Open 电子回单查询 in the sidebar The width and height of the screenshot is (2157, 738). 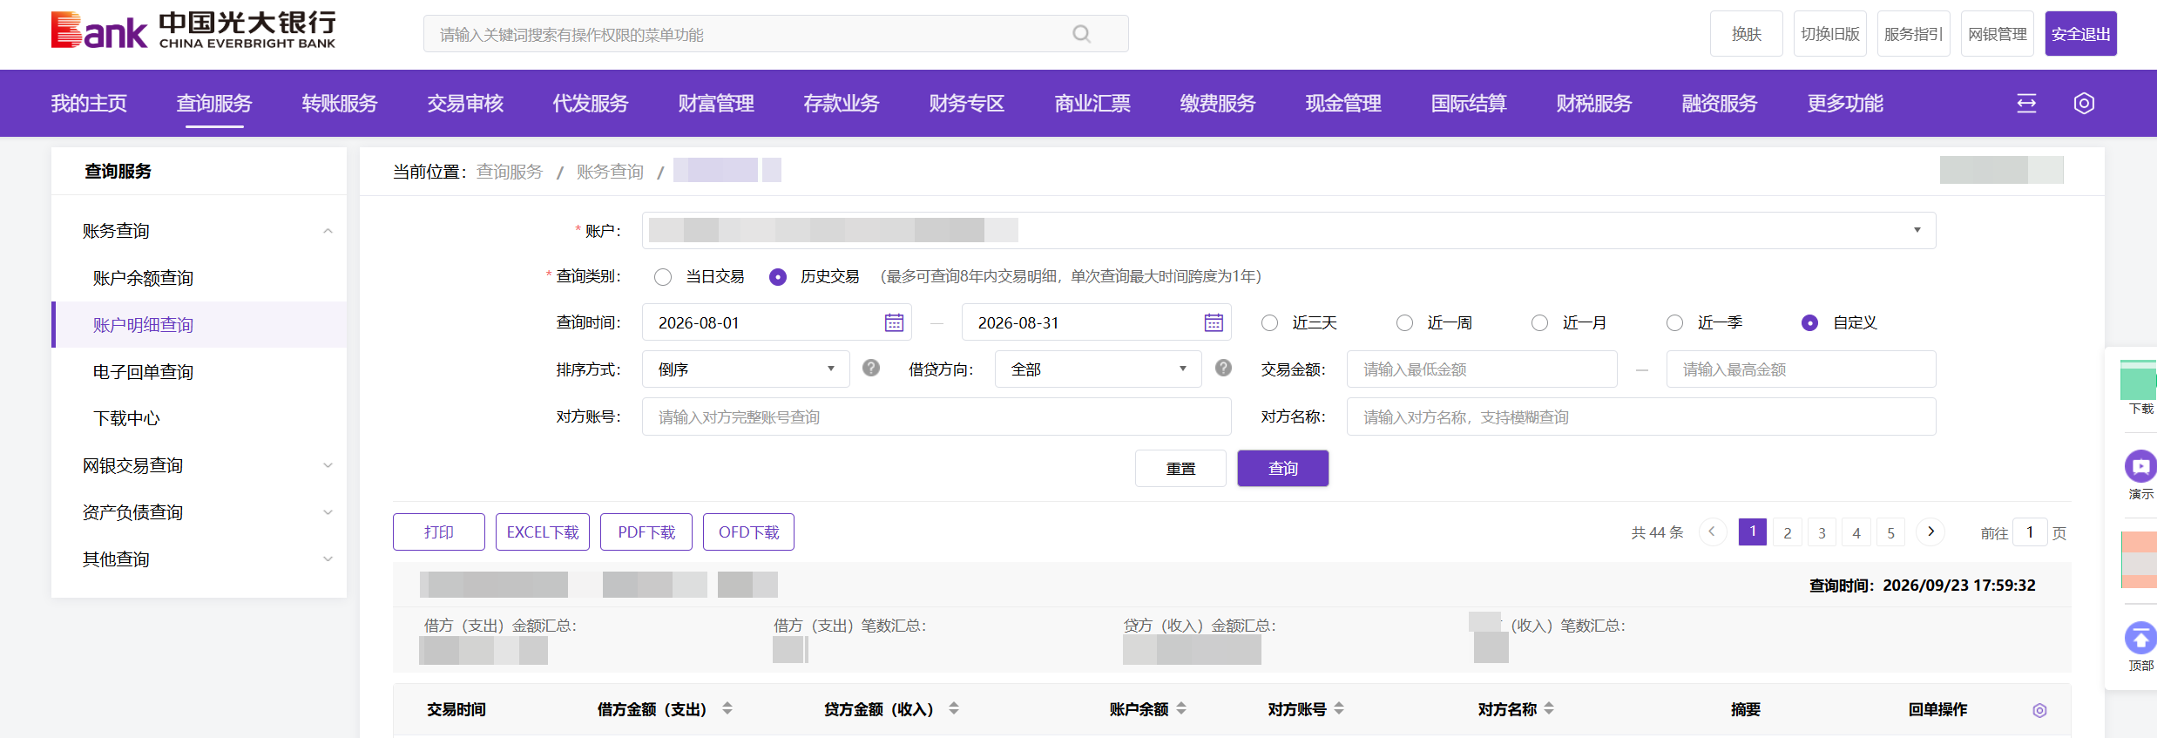tap(143, 372)
